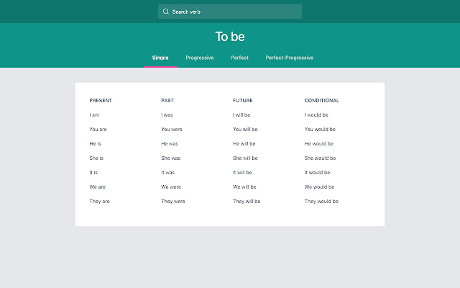Select the text 'They will be'
460x288 pixels.
point(247,202)
